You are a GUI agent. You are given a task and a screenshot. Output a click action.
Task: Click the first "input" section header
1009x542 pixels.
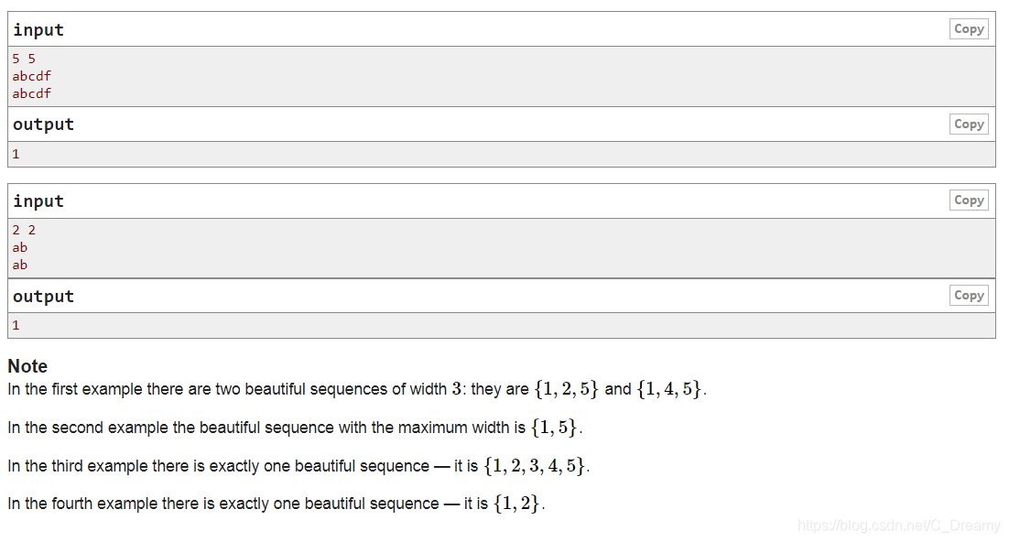(x=38, y=28)
